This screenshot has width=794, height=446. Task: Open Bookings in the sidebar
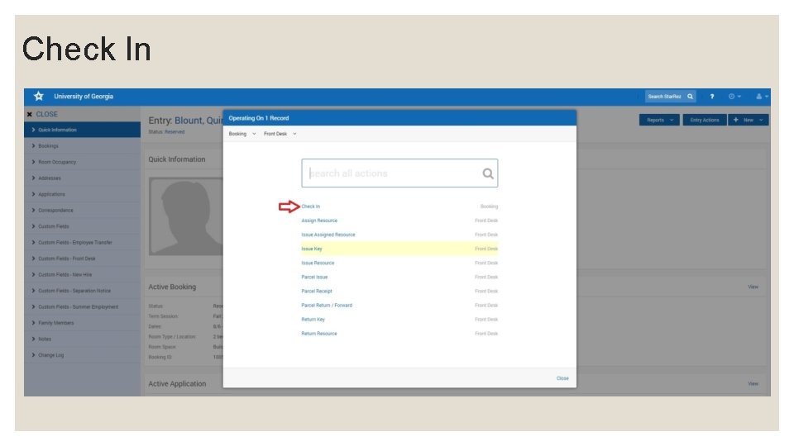pos(82,145)
